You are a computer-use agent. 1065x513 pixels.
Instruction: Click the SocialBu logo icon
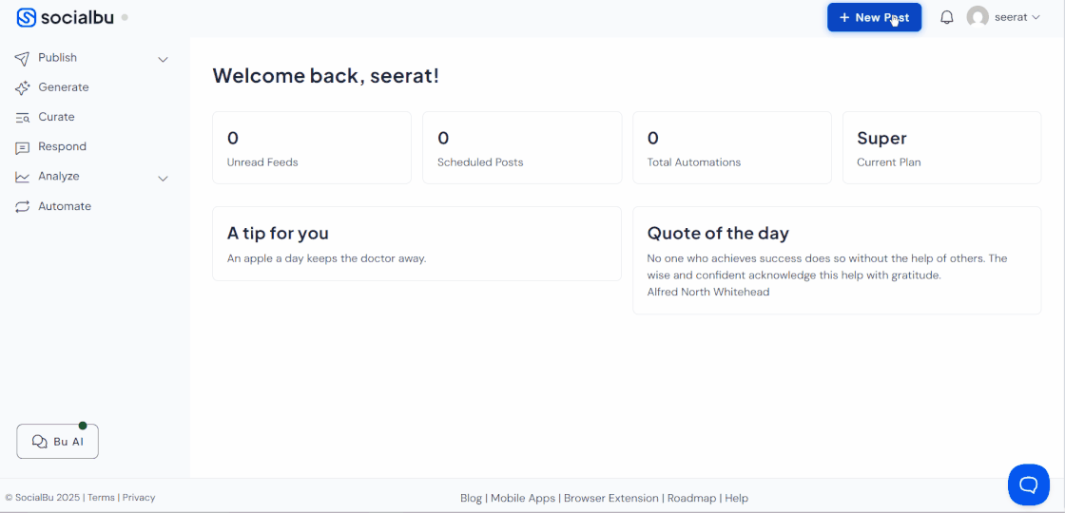pyautogui.click(x=26, y=17)
